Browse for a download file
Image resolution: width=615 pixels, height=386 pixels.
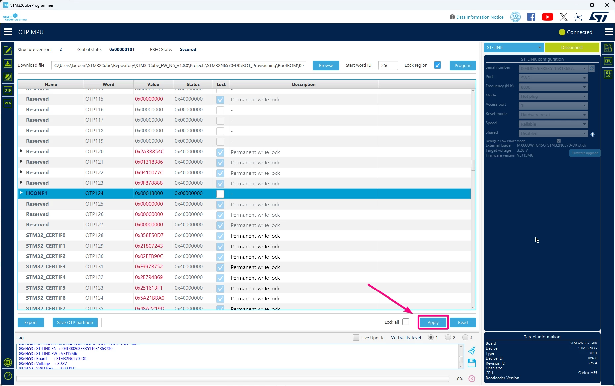pos(326,65)
